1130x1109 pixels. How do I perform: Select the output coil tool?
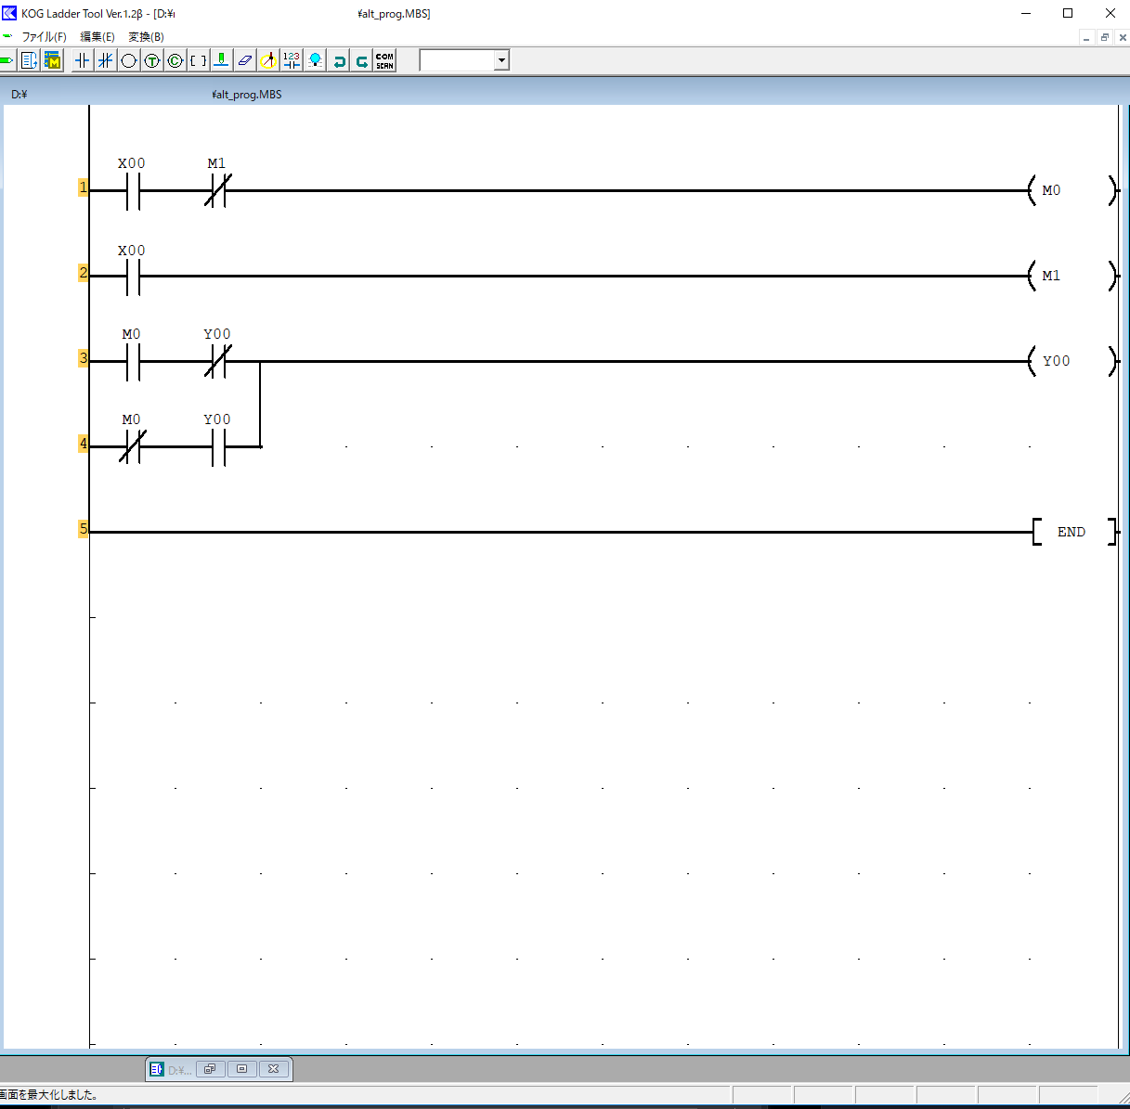pos(129,61)
